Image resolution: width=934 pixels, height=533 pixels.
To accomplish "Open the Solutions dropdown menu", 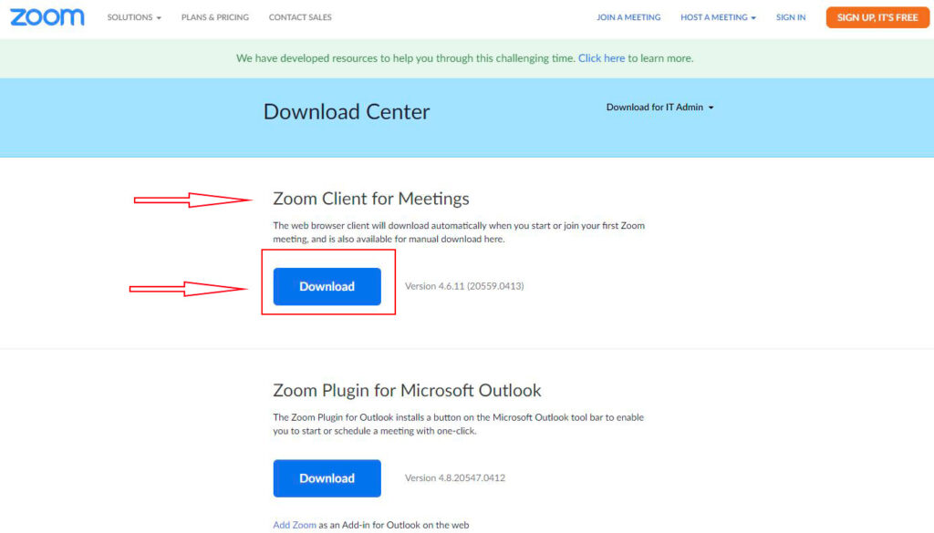I will click(134, 17).
